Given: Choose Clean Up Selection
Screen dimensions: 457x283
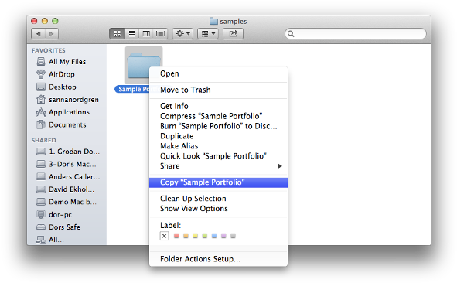Looking at the screenshot, I should pos(218,199).
